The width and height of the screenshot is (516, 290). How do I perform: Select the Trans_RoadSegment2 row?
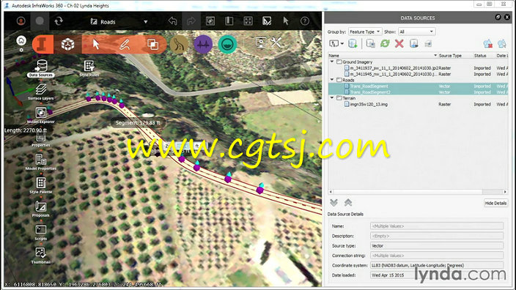419,92
